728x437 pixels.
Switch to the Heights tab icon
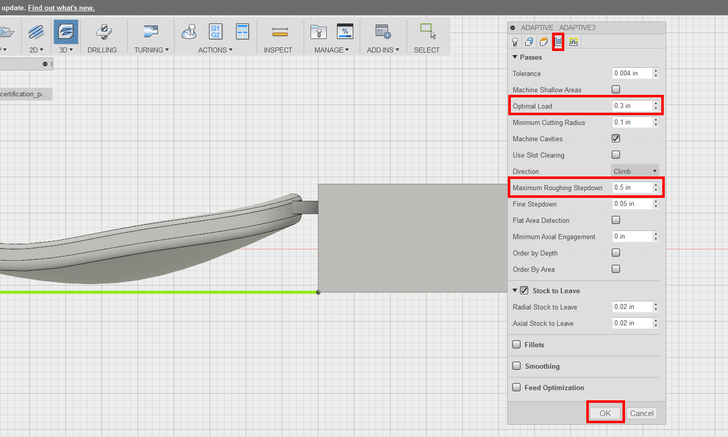[544, 42]
